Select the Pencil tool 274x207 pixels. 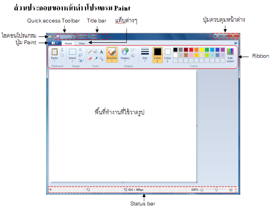(x=90, y=52)
